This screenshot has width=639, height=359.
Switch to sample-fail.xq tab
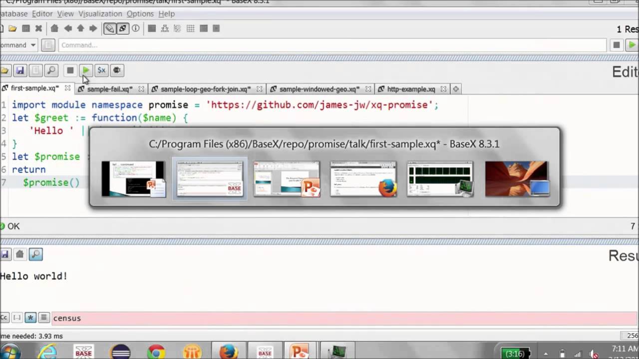pyautogui.click(x=109, y=89)
